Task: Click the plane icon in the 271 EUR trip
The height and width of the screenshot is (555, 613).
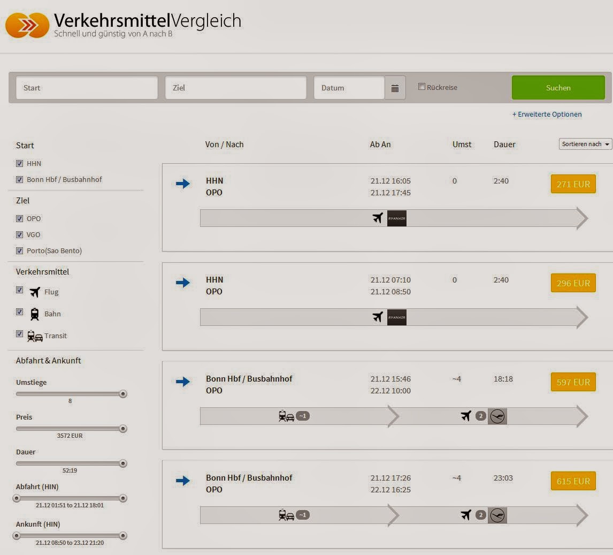Action: [378, 218]
